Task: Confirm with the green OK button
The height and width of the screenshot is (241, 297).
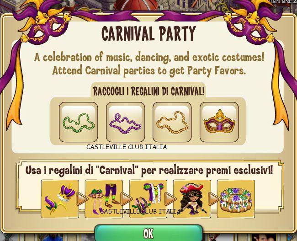Action: [x=148, y=233]
